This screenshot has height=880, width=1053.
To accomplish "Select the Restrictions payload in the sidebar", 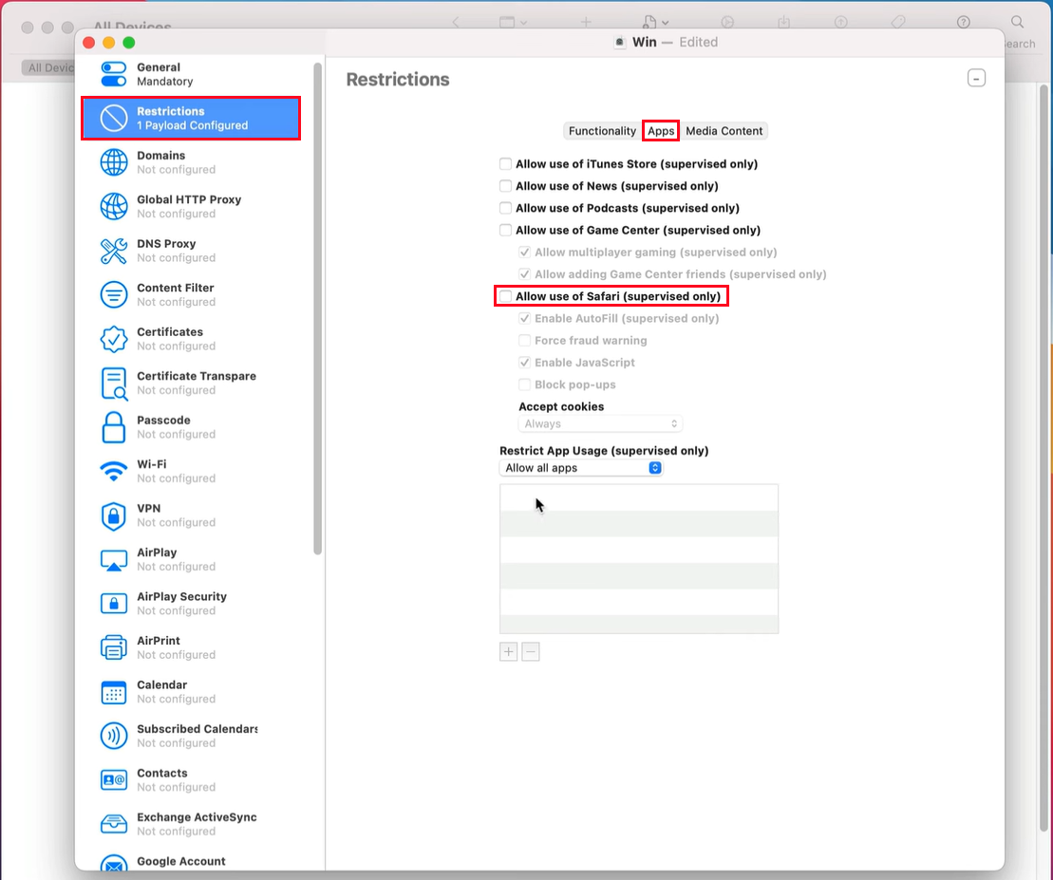I will point(171,118).
